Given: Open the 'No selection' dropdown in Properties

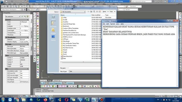Looking at the screenshot, I should point(13,16).
